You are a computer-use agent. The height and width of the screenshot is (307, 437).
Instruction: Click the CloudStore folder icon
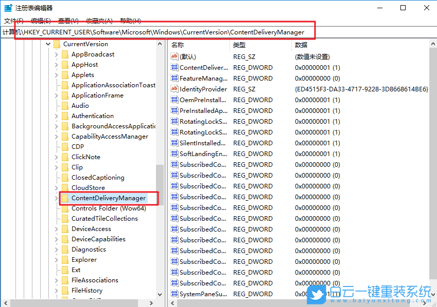[65, 187]
